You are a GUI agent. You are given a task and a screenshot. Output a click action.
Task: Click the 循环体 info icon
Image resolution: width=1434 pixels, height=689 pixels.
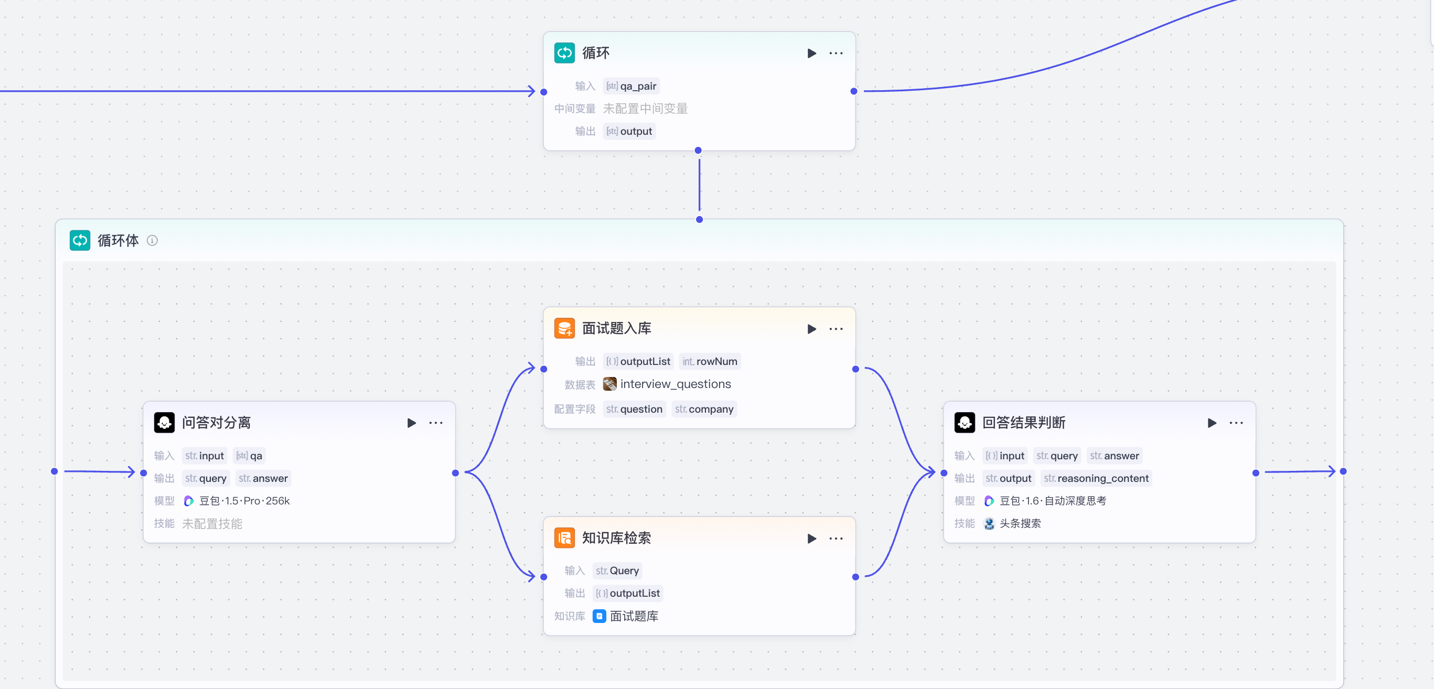coord(152,241)
